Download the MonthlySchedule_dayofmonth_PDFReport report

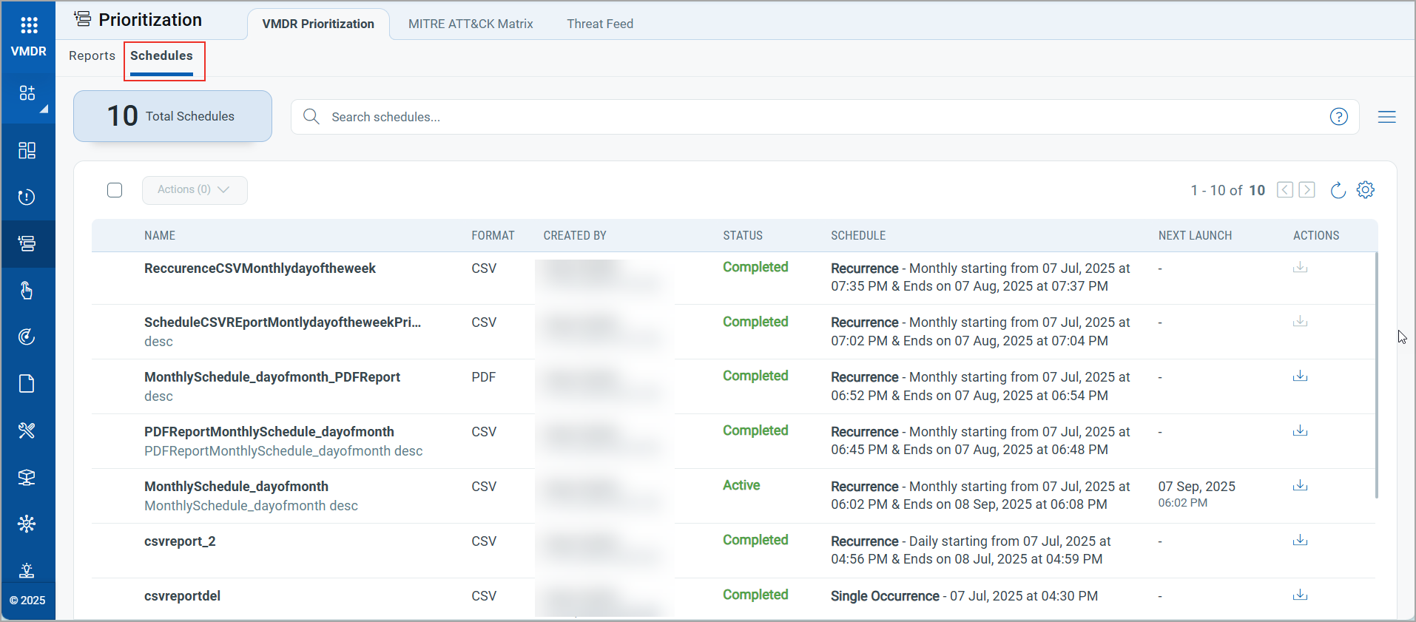[1300, 376]
